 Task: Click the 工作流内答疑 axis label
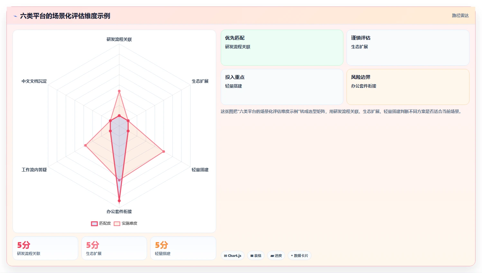(34, 170)
